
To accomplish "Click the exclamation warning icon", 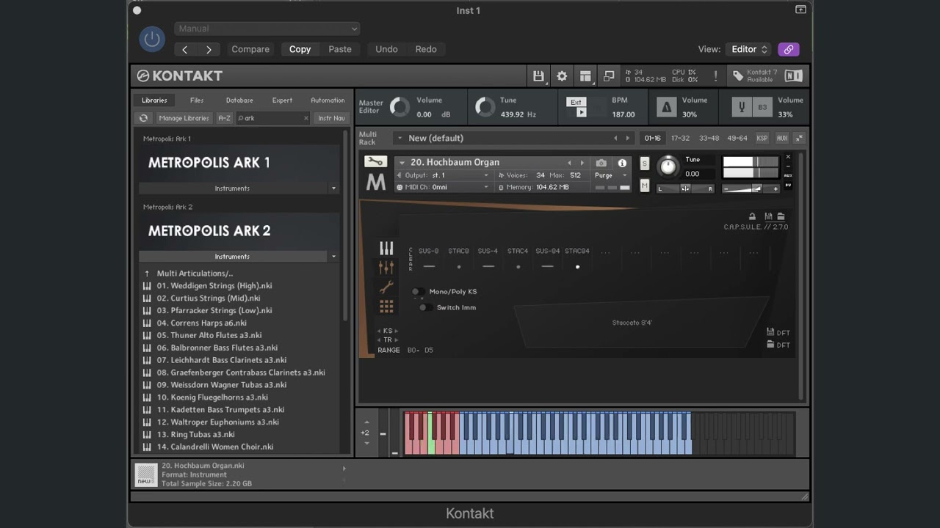I will point(715,76).
